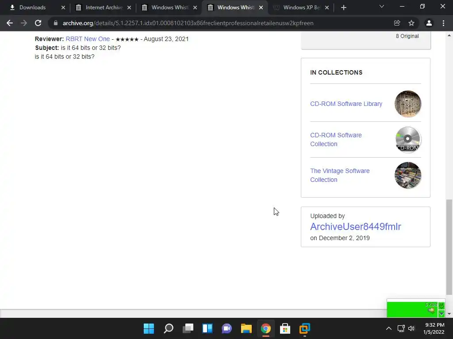The image size is (453, 339).
Task: Open network status tray icon
Action: coord(401,328)
